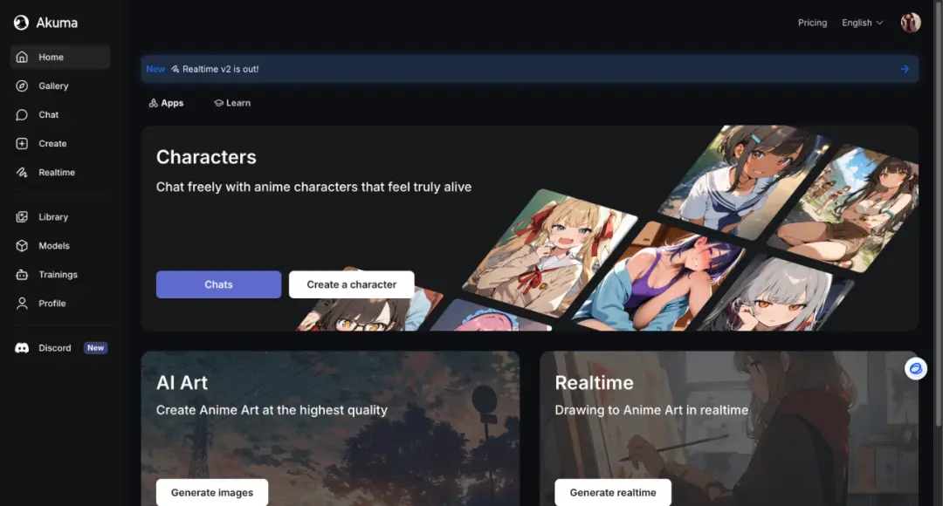Click 'Create Anime Art at the highest quality' text
The width and height of the screenshot is (943, 506).
point(272,410)
